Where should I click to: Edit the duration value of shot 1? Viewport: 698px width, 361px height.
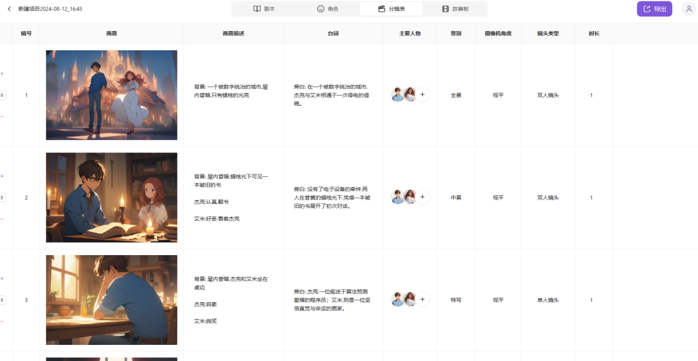591,95
